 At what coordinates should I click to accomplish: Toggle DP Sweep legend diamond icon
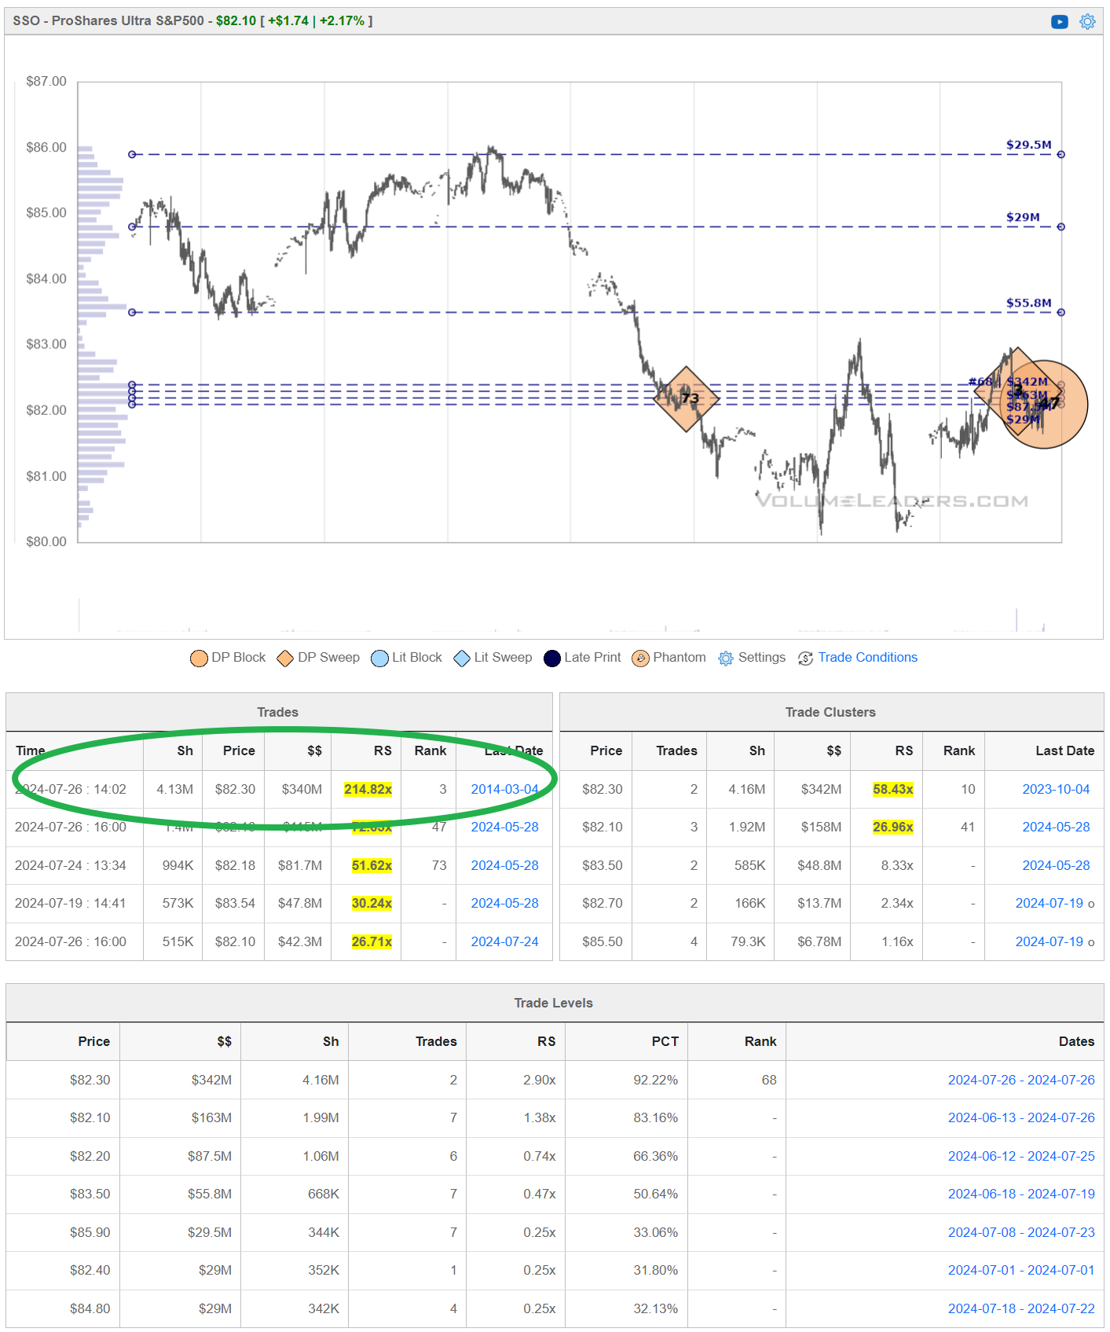click(x=285, y=658)
